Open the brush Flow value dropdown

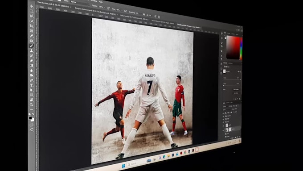(x=122, y=11)
